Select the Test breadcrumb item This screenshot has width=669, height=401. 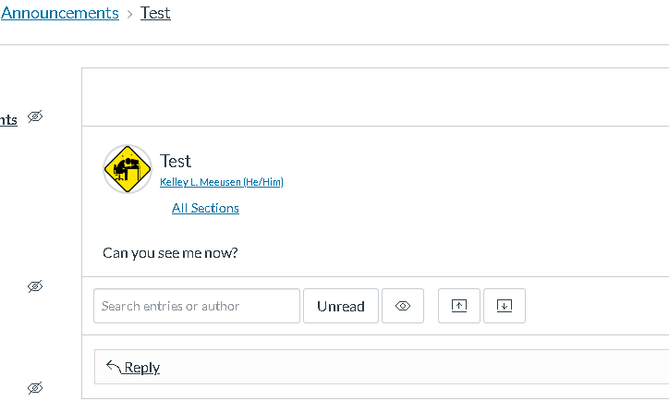pyautogui.click(x=155, y=13)
